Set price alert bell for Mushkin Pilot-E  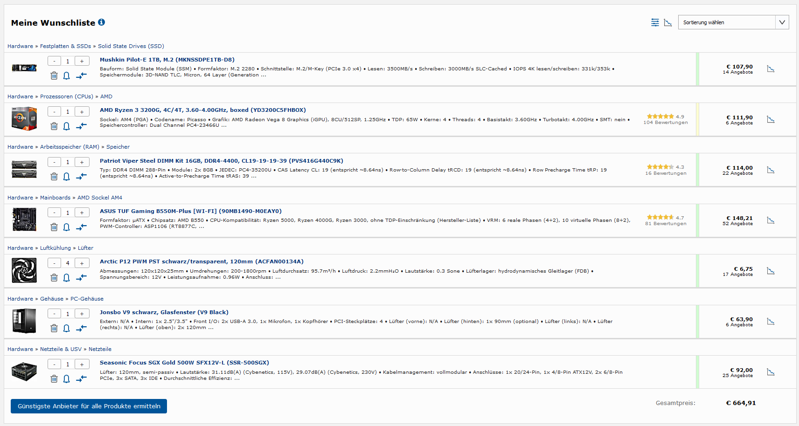[67, 76]
